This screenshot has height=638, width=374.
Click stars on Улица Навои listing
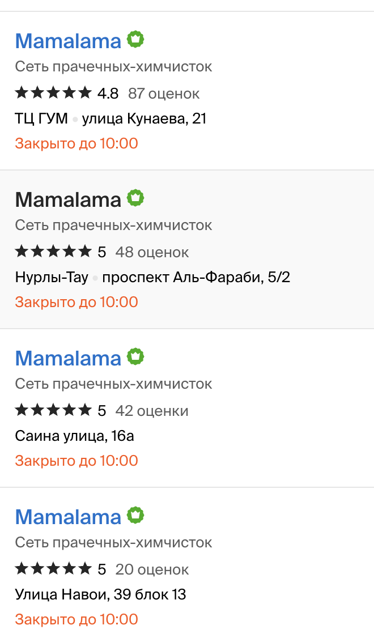[x=53, y=569]
